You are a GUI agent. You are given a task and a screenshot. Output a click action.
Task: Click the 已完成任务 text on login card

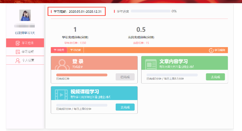63,79
